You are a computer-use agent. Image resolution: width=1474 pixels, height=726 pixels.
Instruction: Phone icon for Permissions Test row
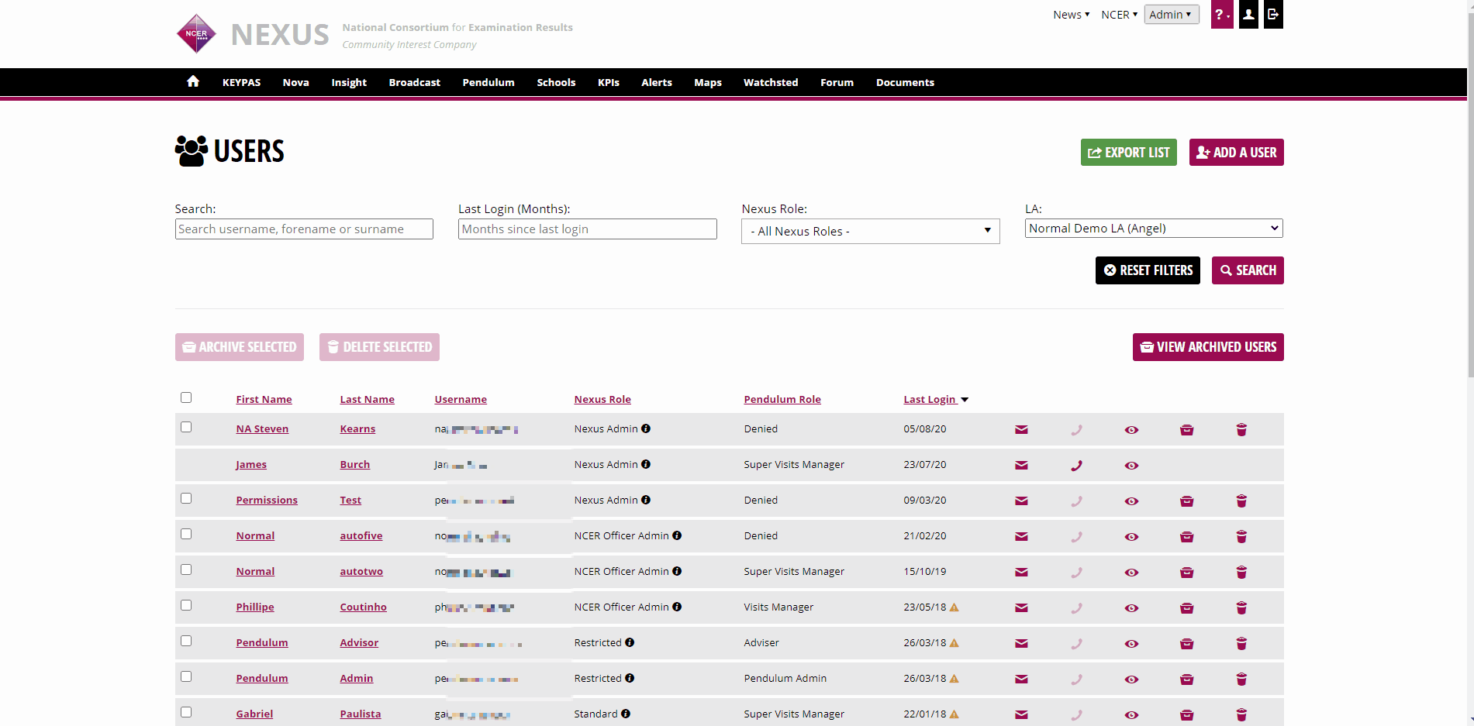1076,501
